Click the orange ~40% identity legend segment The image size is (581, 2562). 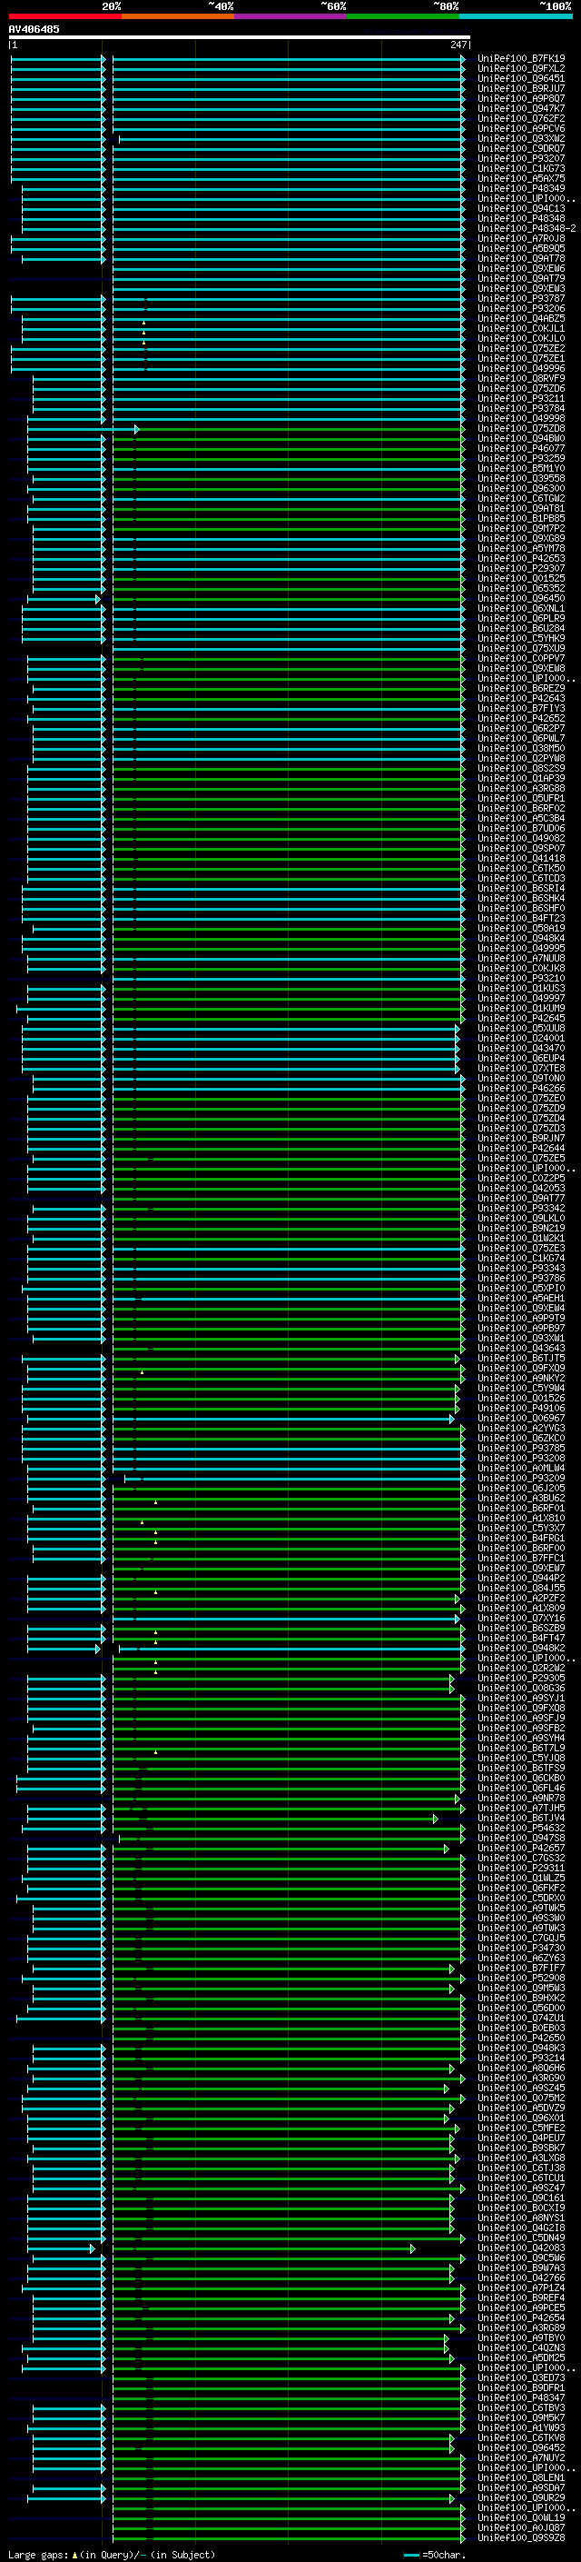(x=178, y=16)
